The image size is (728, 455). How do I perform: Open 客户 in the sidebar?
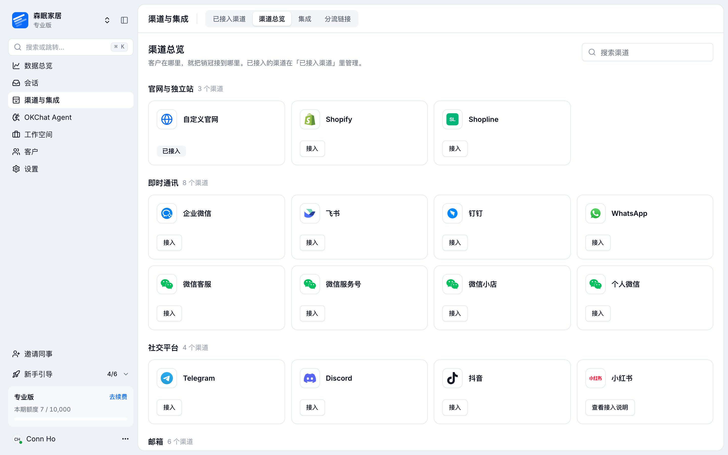(71, 152)
